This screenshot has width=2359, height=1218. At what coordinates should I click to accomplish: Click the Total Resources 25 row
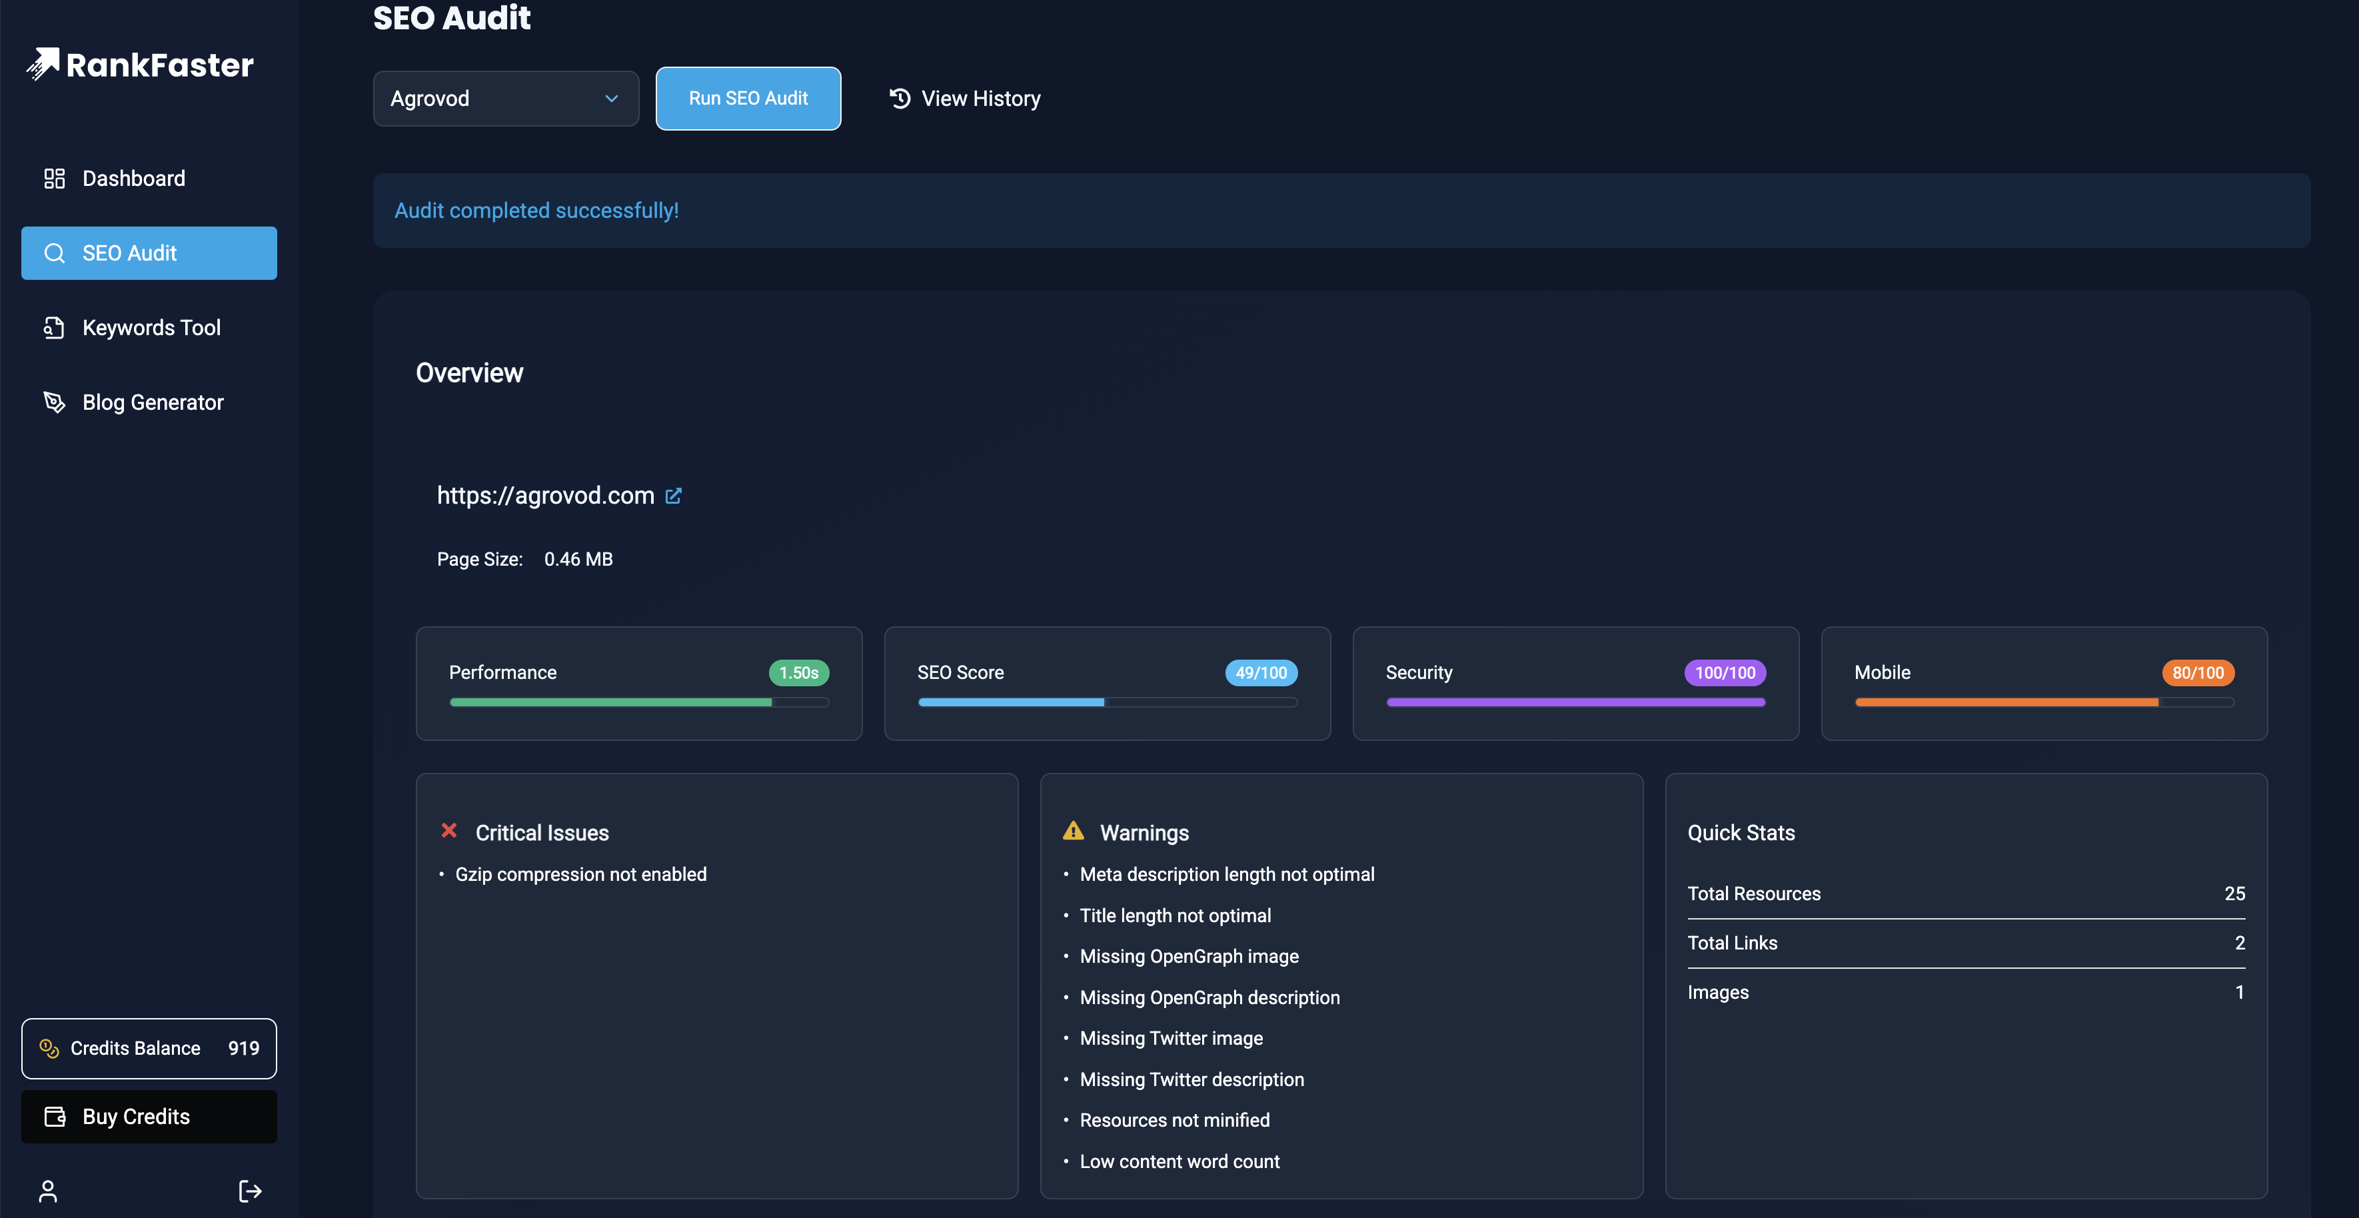coord(1966,894)
